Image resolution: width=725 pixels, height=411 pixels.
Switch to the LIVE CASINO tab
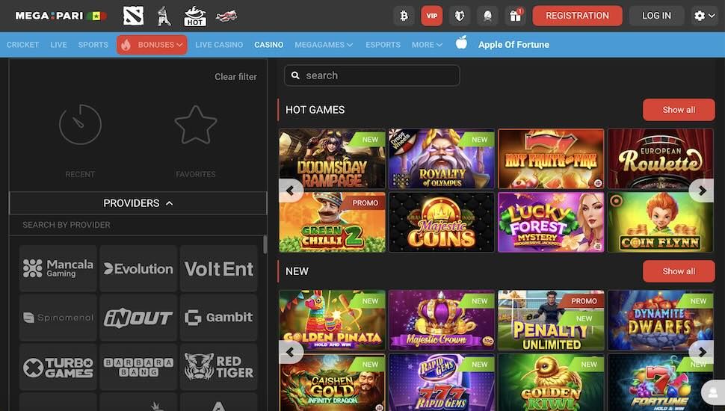(x=219, y=45)
